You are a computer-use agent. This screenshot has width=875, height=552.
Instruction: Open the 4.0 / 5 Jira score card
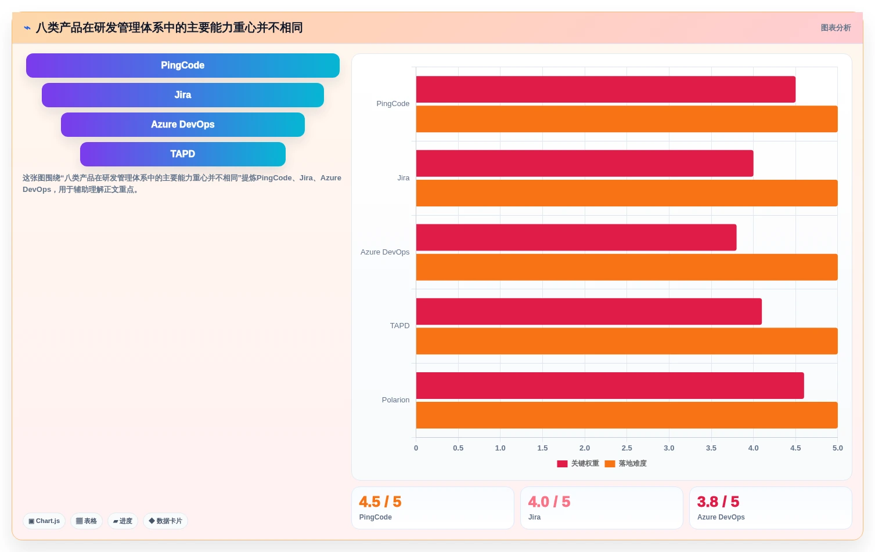[x=602, y=508]
